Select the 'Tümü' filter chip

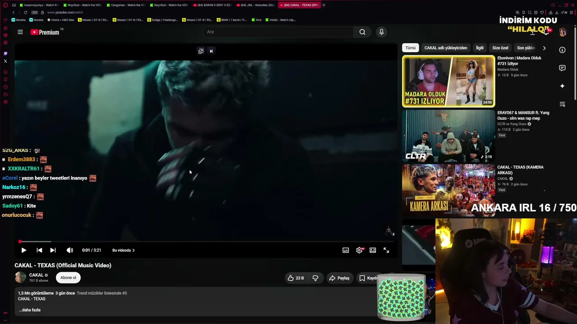(411, 48)
